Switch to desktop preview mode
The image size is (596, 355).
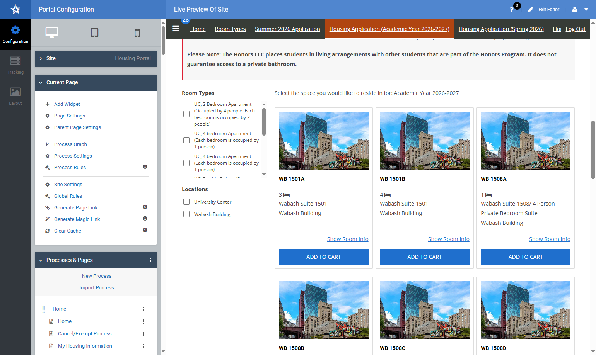52,33
